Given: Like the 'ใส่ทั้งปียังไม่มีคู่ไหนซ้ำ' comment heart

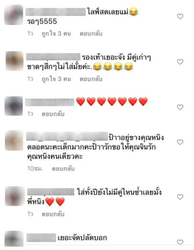Looking at the screenshot, I should [x=180, y=197].
